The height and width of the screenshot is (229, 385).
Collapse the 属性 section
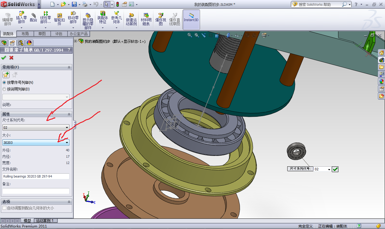pyautogui.click(x=69, y=114)
